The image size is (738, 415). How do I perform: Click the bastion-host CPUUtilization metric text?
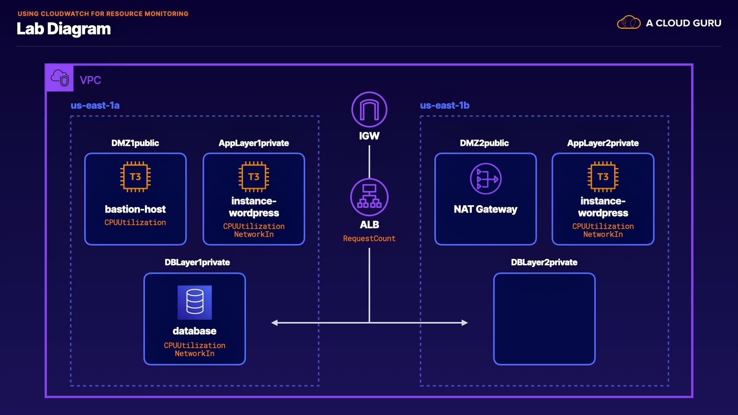tap(135, 222)
